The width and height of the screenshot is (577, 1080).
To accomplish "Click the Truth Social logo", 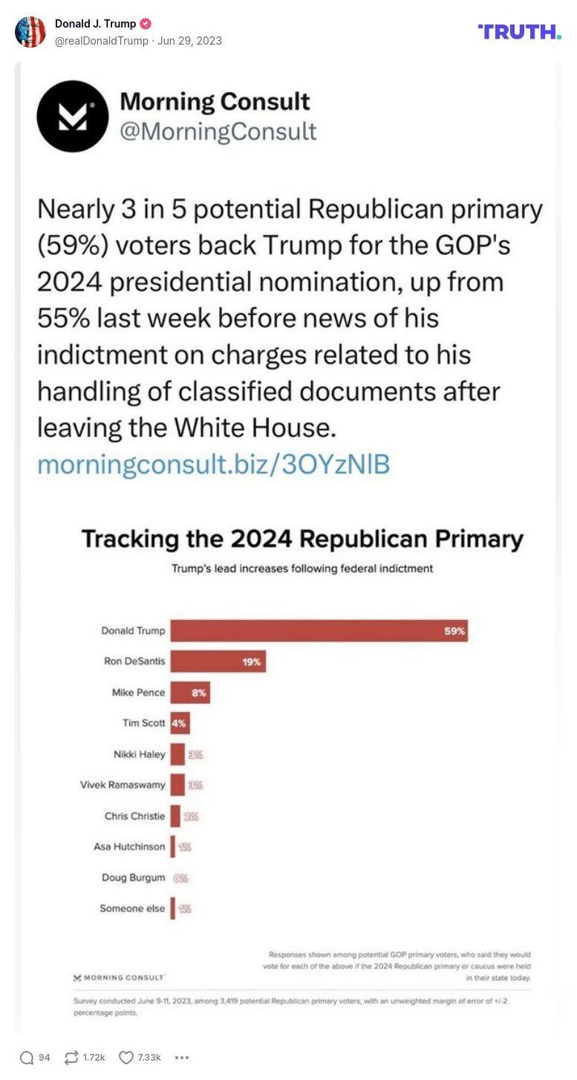I will point(520,31).
